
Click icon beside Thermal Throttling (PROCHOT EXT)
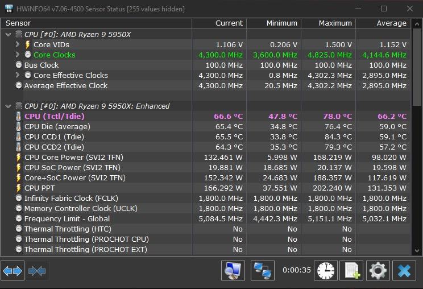tap(18, 249)
